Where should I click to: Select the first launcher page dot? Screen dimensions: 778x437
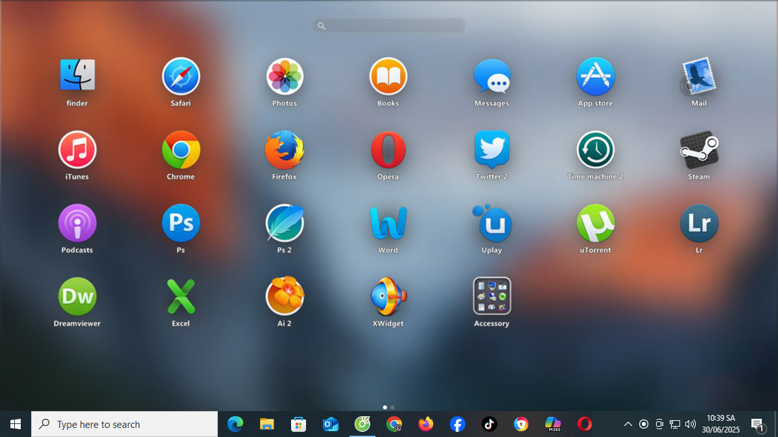pos(385,408)
